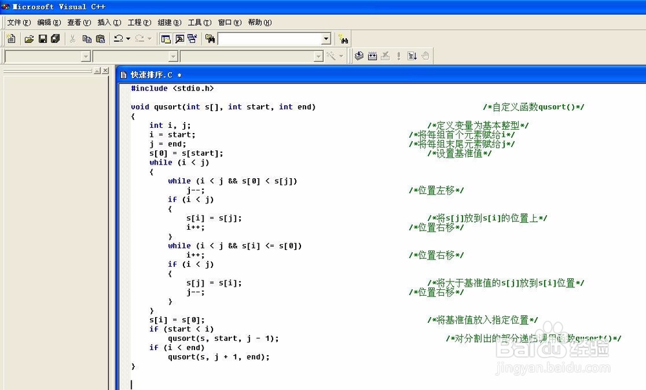Click the 'void qusort(int s[], int start, int end)' line
This screenshot has height=390, width=646.
(224, 107)
